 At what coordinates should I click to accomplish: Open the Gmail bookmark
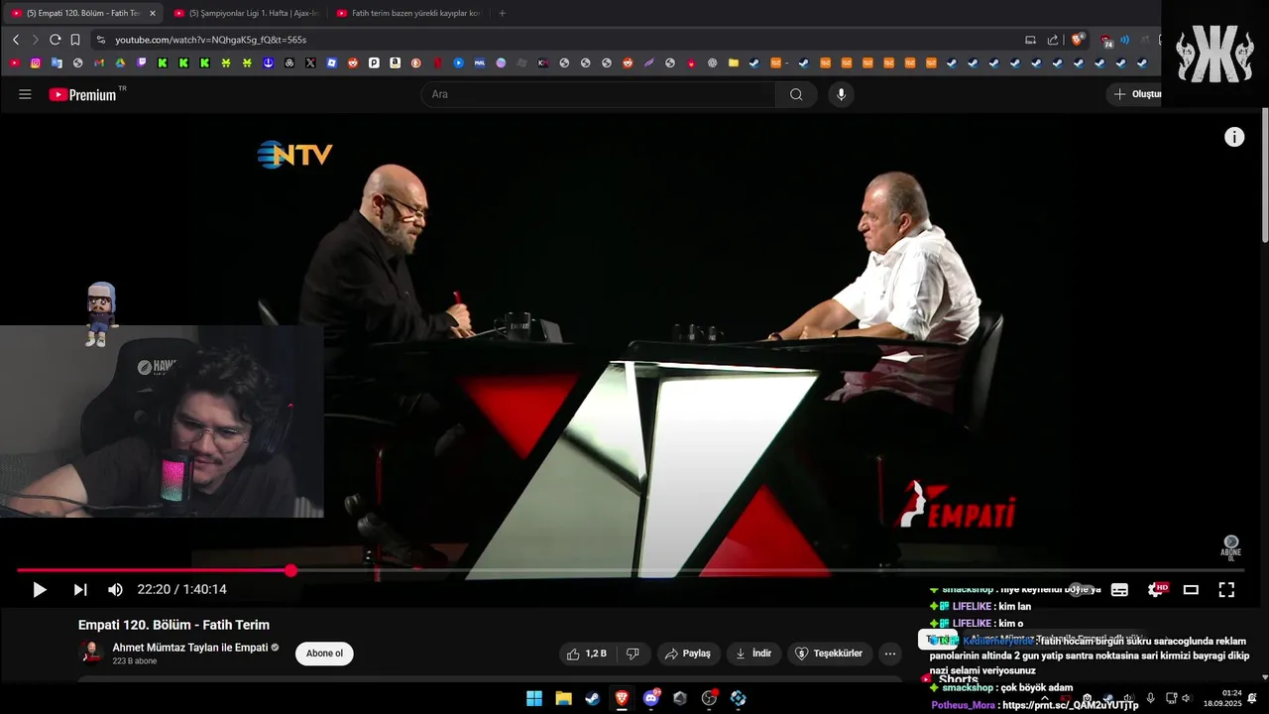click(99, 62)
